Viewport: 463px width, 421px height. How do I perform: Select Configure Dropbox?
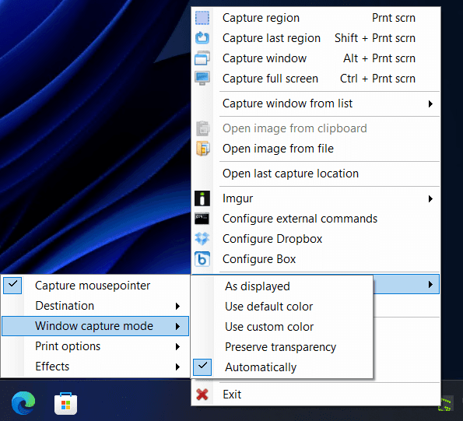click(x=316, y=239)
